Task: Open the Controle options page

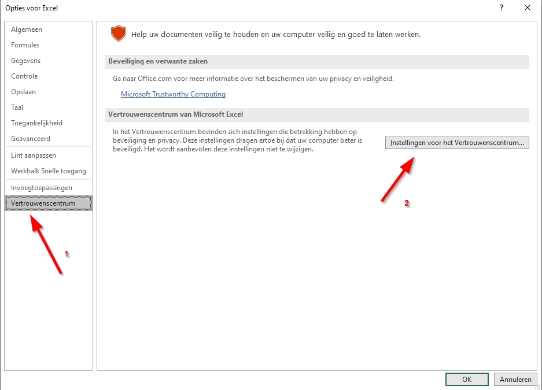Action: 24,76
